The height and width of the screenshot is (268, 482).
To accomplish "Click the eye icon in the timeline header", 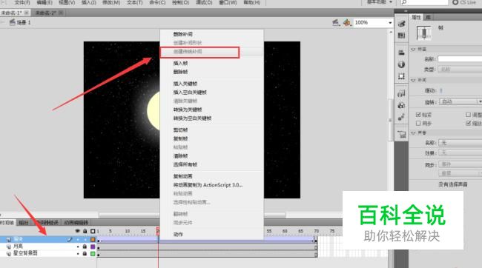I will 77,231.
